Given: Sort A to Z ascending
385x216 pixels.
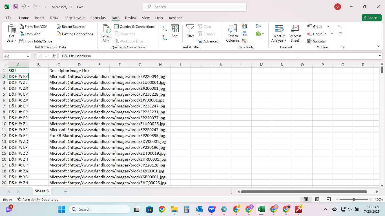Looking at the screenshot, I should 165,29.
